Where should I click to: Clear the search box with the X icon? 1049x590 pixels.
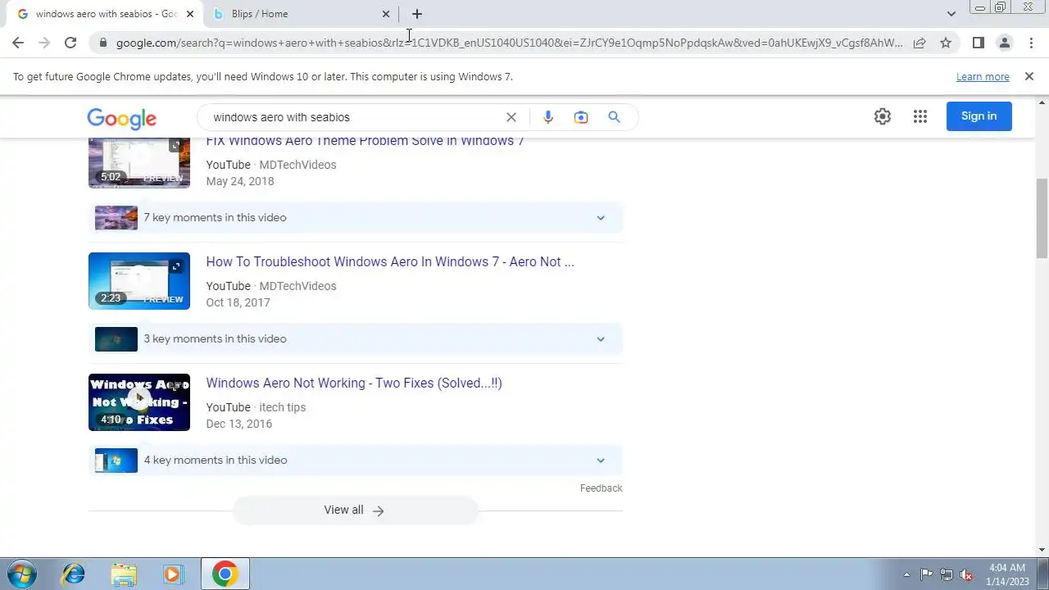point(511,117)
